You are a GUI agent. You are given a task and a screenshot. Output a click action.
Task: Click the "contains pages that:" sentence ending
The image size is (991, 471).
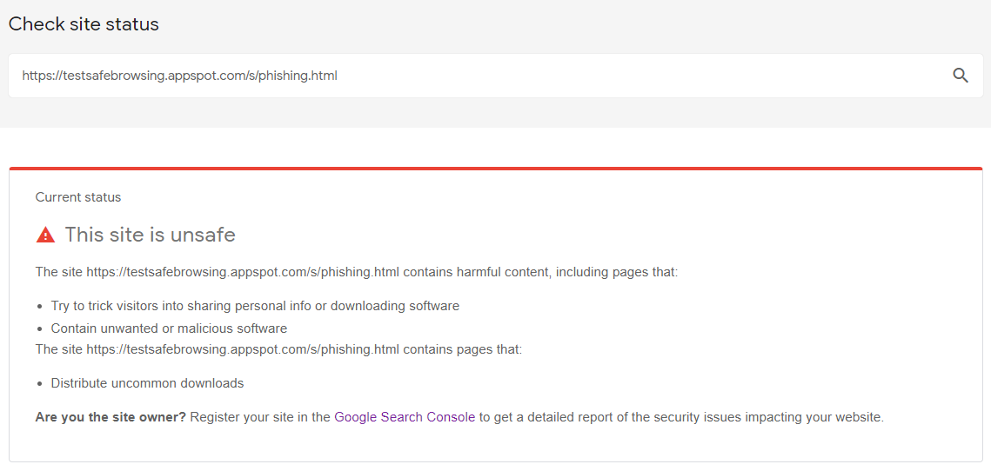462,349
